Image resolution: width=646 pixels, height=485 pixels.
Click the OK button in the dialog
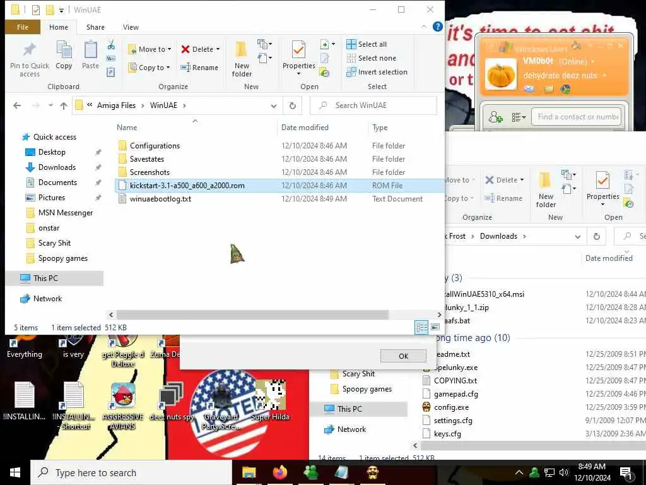(403, 356)
